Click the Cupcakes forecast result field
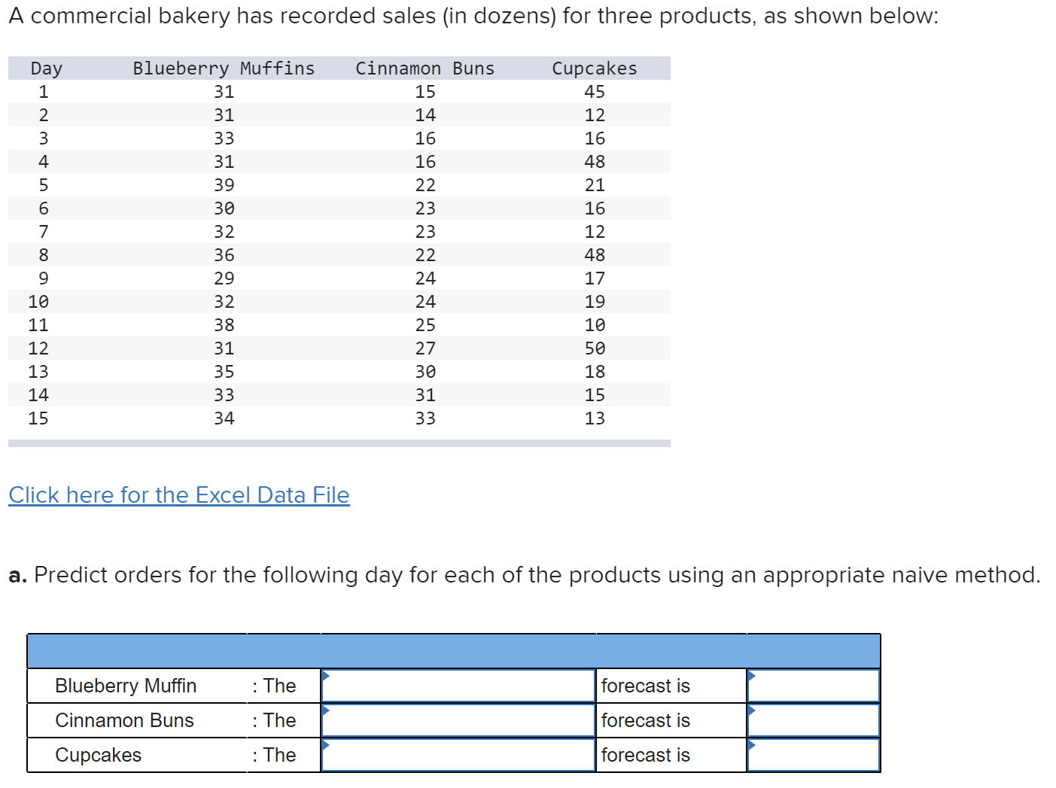Image resolution: width=1056 pixels, height=788 pixels. click(813, 754)
